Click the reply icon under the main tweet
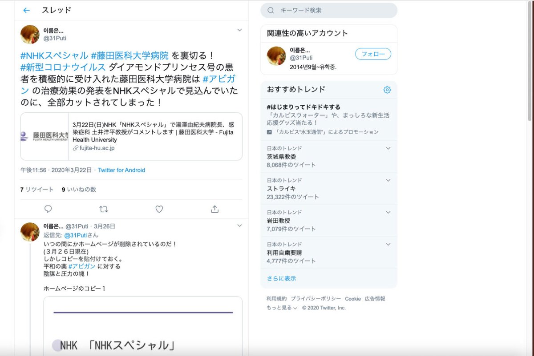Viewport: 534px width, 356px height. [x=48, y=209]
